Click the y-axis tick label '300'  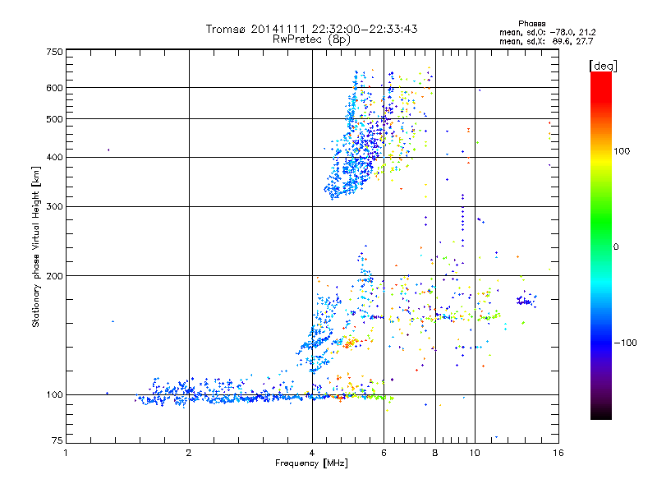[54, 207]
